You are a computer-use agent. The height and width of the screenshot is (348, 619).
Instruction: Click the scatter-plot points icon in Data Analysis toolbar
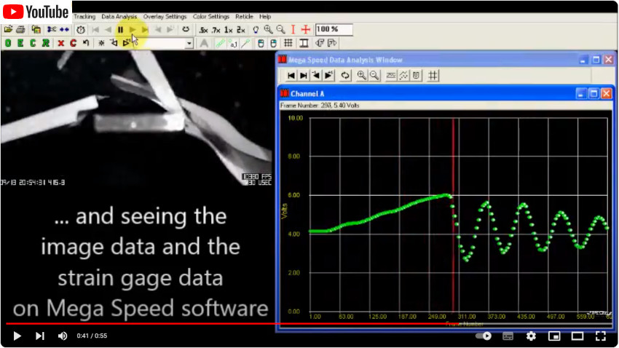(x=403, y=76)
